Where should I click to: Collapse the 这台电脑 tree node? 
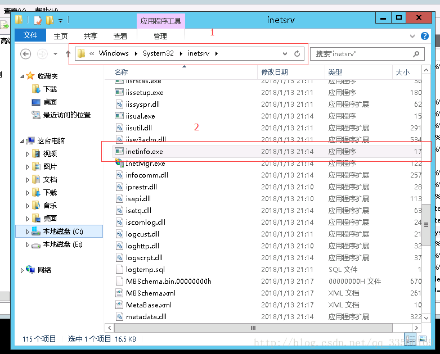coord(22,141)
